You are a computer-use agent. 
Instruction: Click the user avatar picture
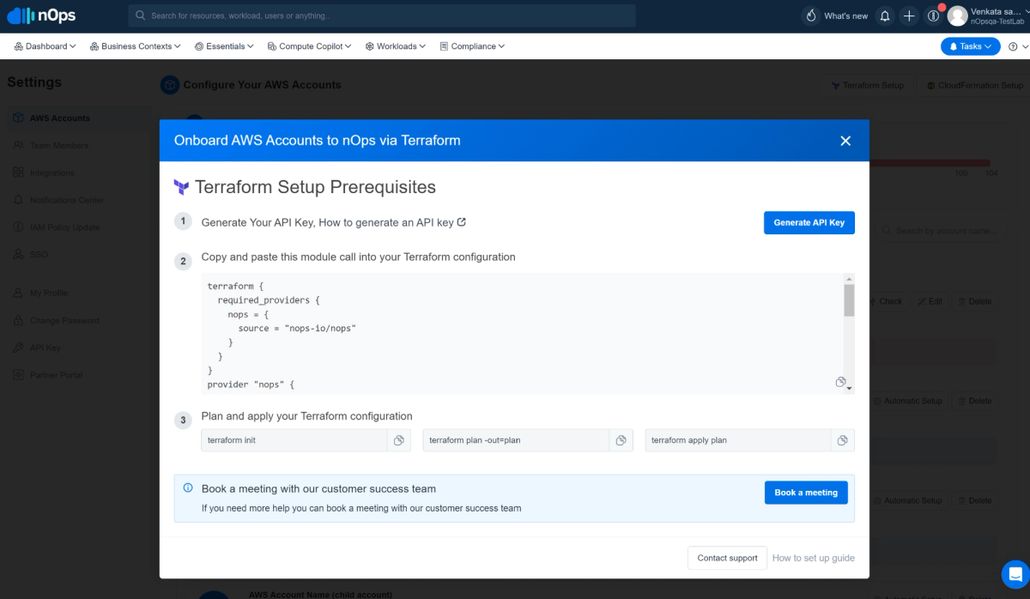point(957,15)
